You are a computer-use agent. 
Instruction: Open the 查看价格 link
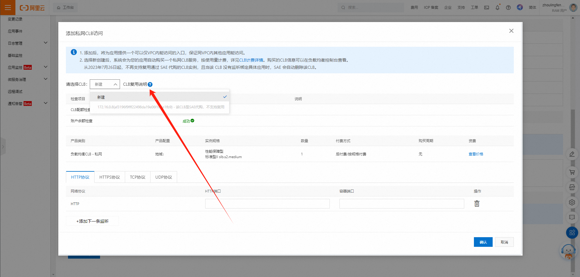pos(476,154)
